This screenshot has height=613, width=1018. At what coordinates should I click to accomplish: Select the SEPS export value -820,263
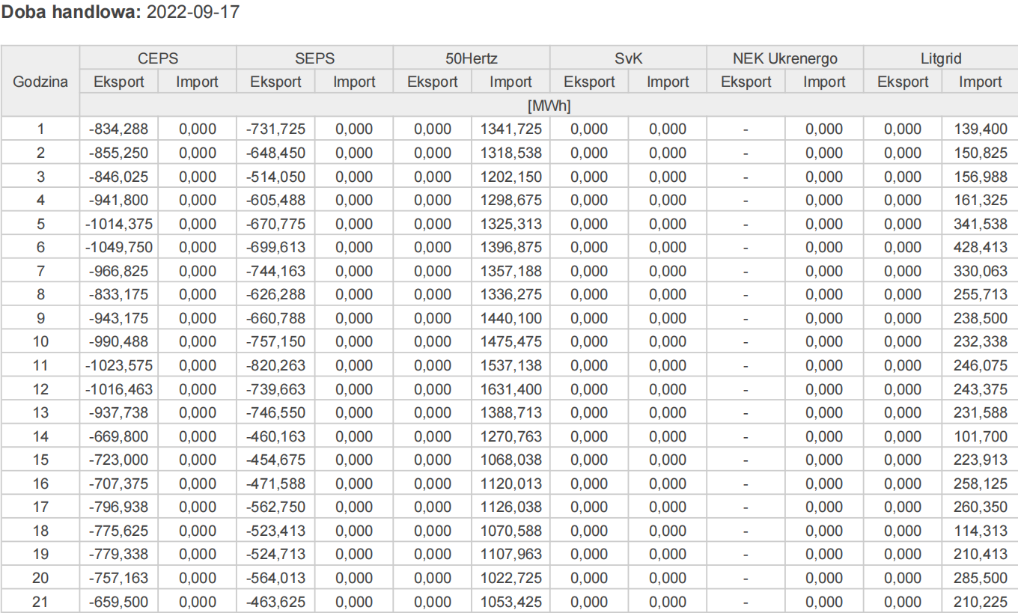pyautogui.click(x=275, y=366)
